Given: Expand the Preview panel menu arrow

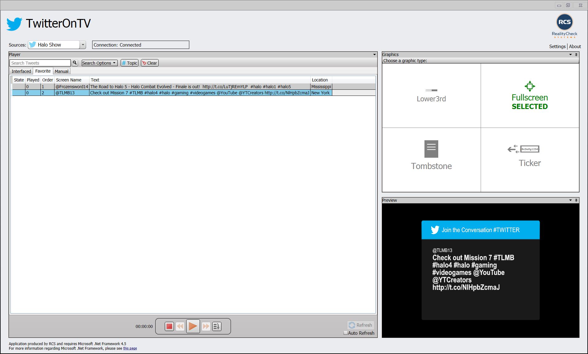Looking at the screenshot, I should 570,200.
